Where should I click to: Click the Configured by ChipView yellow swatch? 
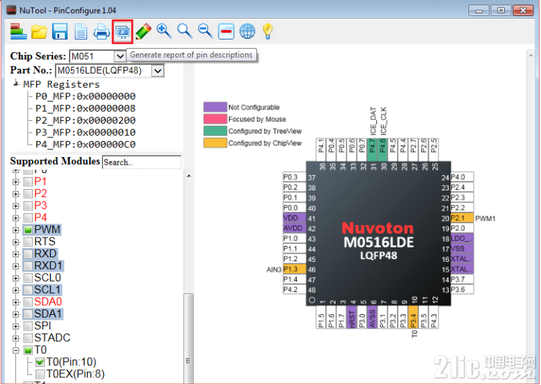215,143
